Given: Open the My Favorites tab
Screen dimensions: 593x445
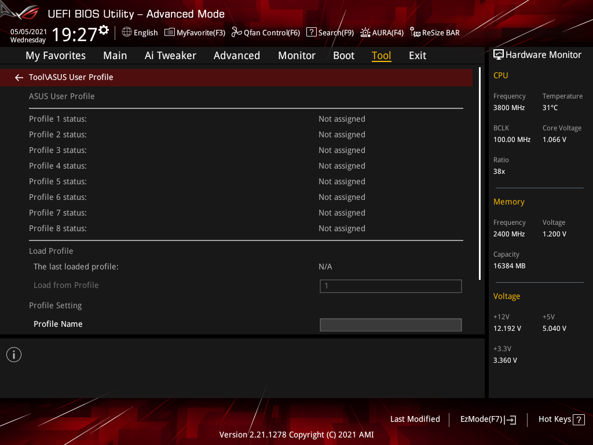Looking at the screenshot, I should pyautogui.click(x=56, y=56).
